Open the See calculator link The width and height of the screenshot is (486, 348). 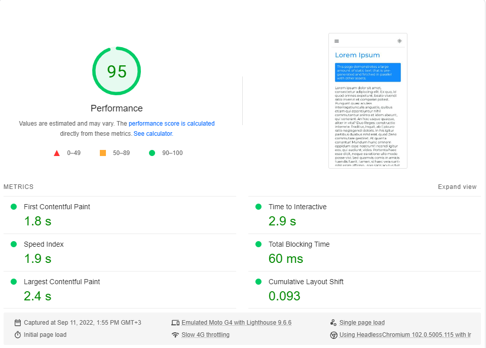tap(153, 133)
